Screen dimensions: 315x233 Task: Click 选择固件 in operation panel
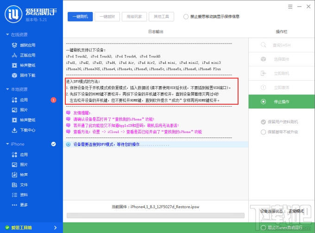point(282,59)
